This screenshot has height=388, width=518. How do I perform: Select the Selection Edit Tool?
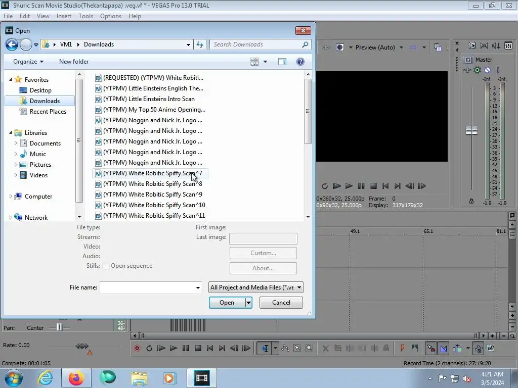click(x=297, y=348)
